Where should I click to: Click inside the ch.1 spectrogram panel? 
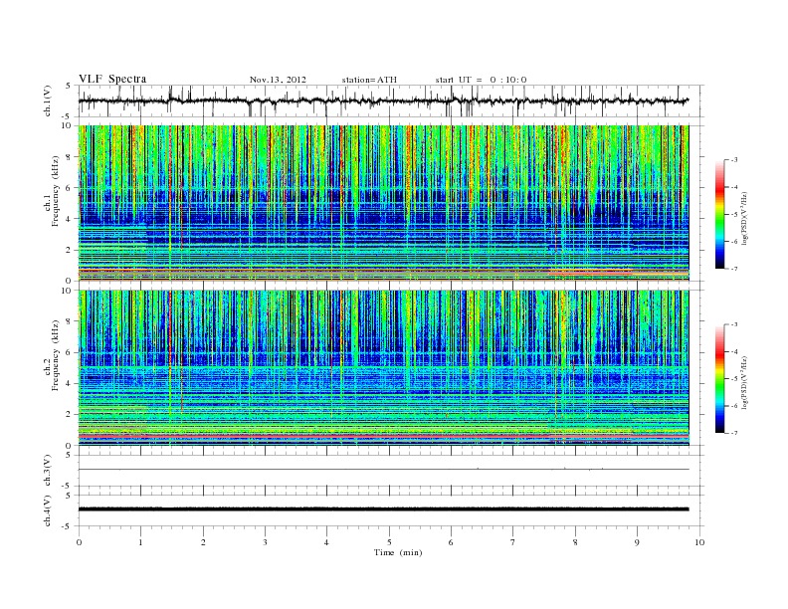tap(383, 203)
